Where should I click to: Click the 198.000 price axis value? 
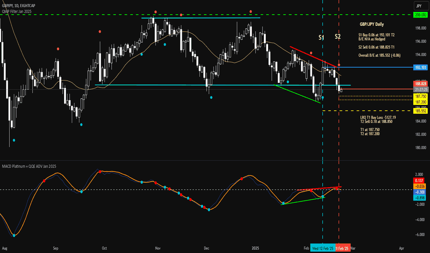(421, 28)
